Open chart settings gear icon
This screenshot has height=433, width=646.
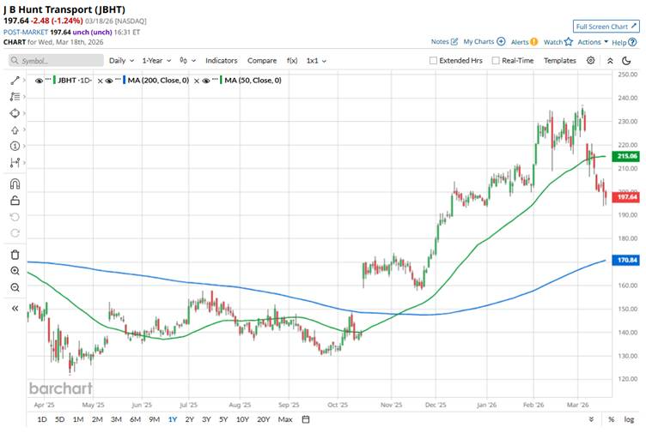[x=590, y=61]
